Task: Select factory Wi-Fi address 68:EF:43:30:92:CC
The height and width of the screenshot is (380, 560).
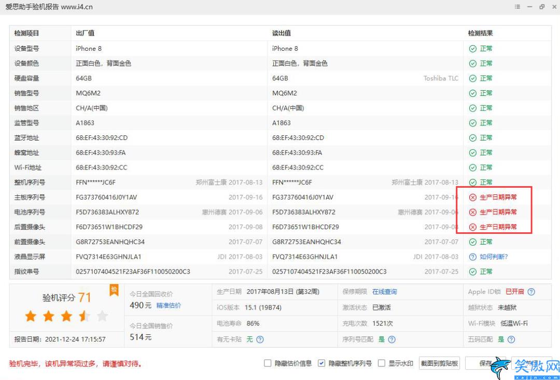Action: [x=102, y=167]
